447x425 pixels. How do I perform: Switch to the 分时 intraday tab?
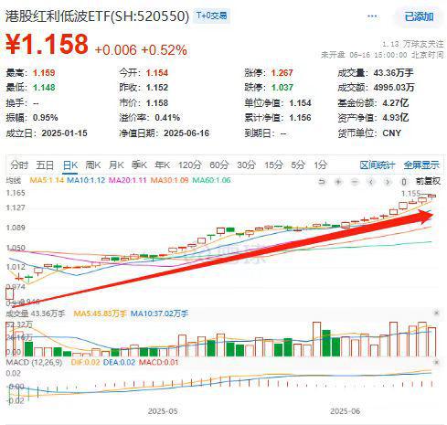[x=19, y=165]
